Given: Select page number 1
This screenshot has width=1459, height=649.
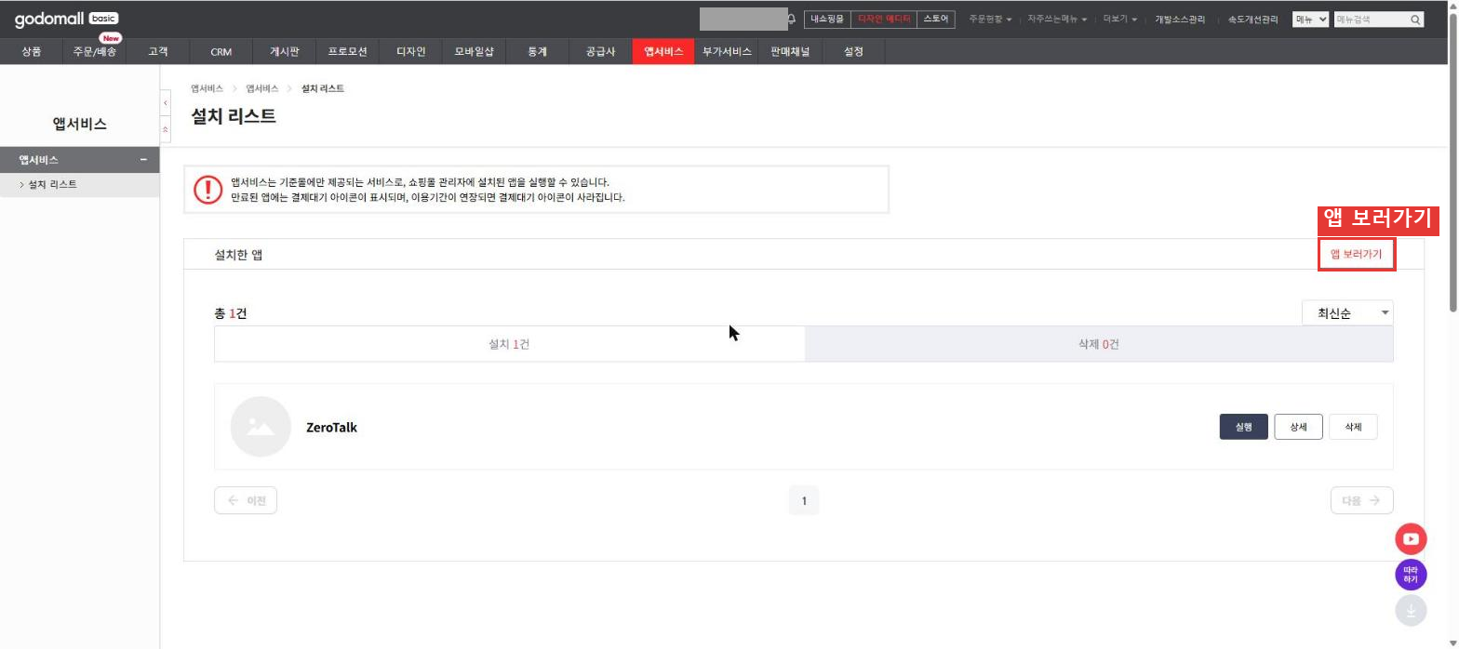Looking at the screenshot, I should pyautogui.click(x=804, y=500).
